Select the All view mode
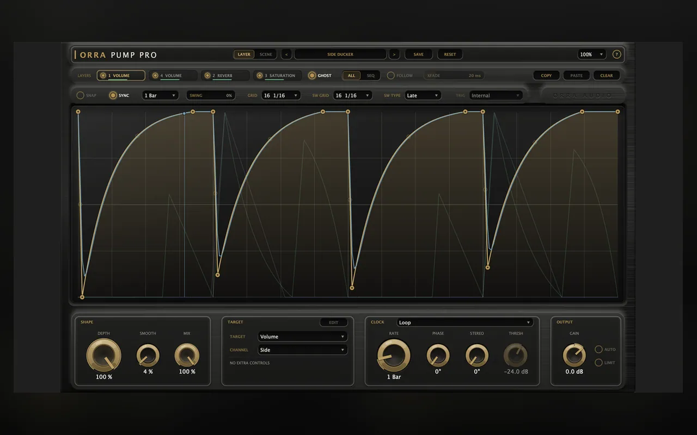Image resolution: width=697 pixels, height=435 pixels. (x=351, y=76)
